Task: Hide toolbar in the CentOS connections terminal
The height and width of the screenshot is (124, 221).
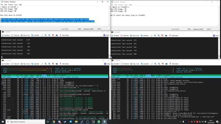Action: [x=64, y=35]
